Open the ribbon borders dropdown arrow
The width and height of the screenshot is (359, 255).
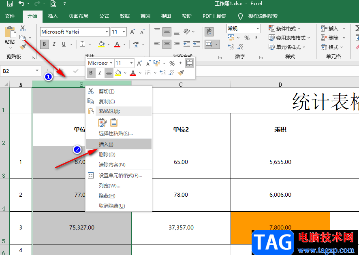(x=90, y=44)
